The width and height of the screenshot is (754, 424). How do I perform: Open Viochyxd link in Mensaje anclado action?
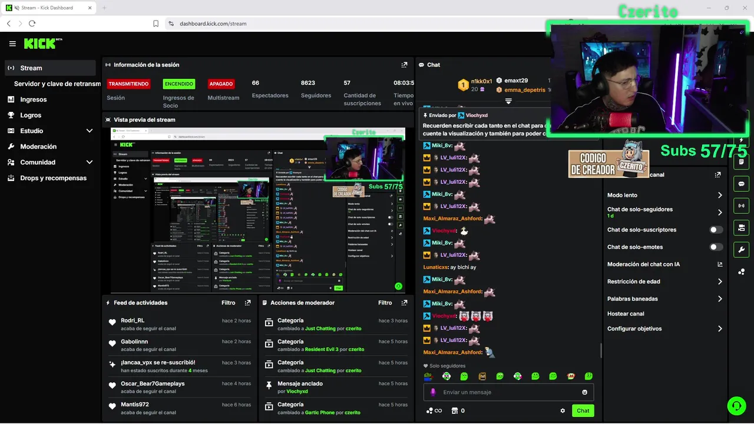click(297, 392)
